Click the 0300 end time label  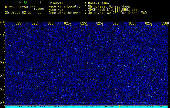[x=165, y=23]
